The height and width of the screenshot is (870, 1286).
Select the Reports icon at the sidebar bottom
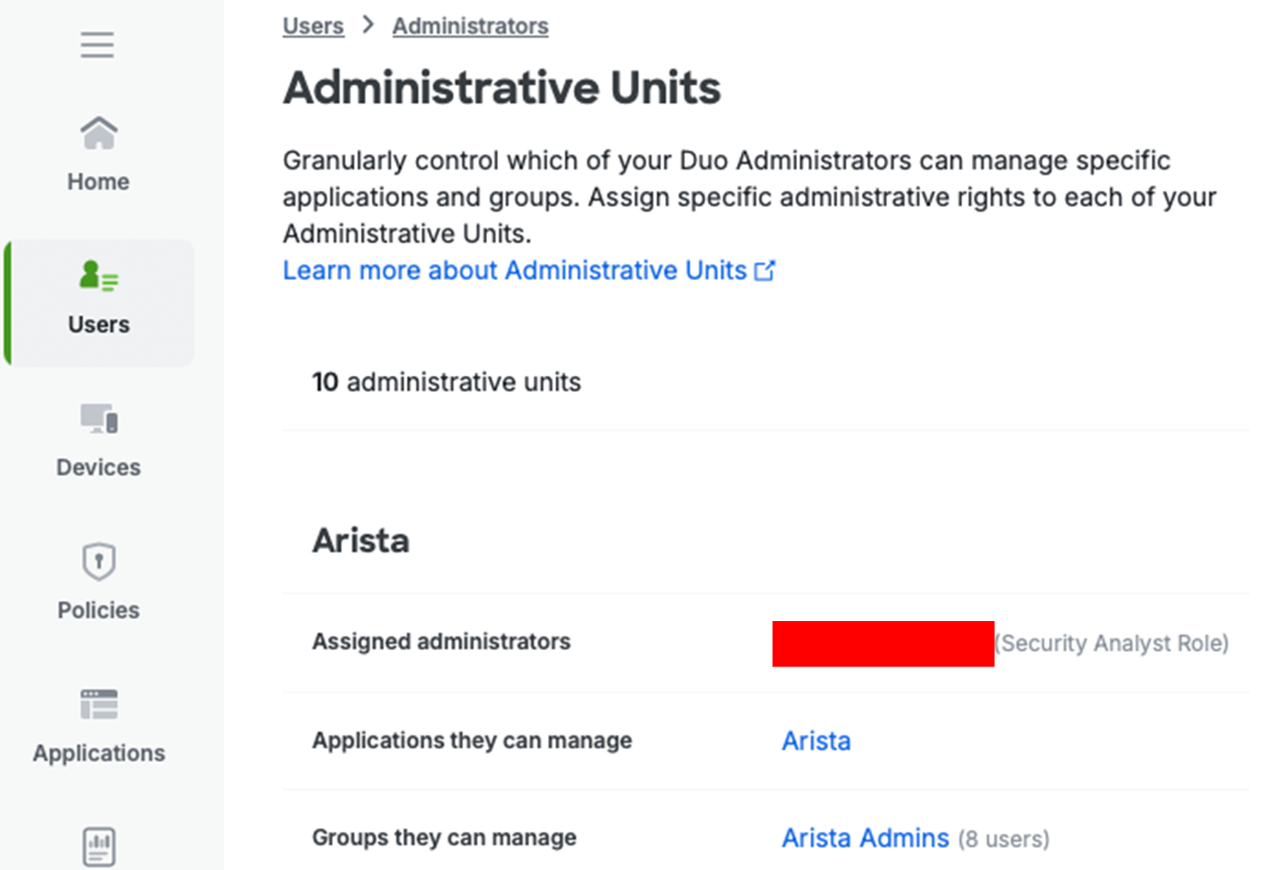[x=97, y=846]
